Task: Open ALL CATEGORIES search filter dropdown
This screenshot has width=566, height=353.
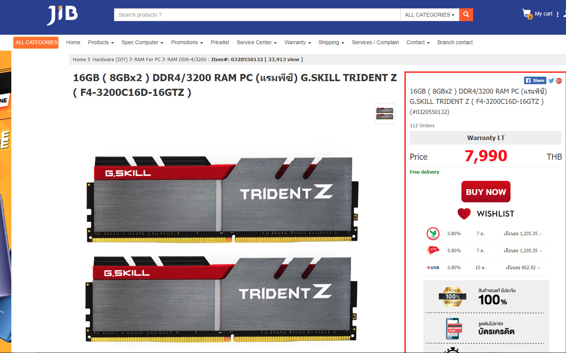Action: click(430, 15)
